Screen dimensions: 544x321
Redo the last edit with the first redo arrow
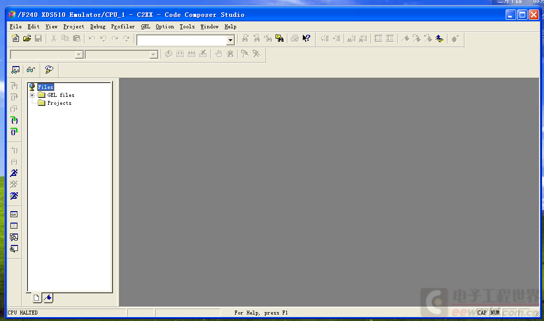115,38
